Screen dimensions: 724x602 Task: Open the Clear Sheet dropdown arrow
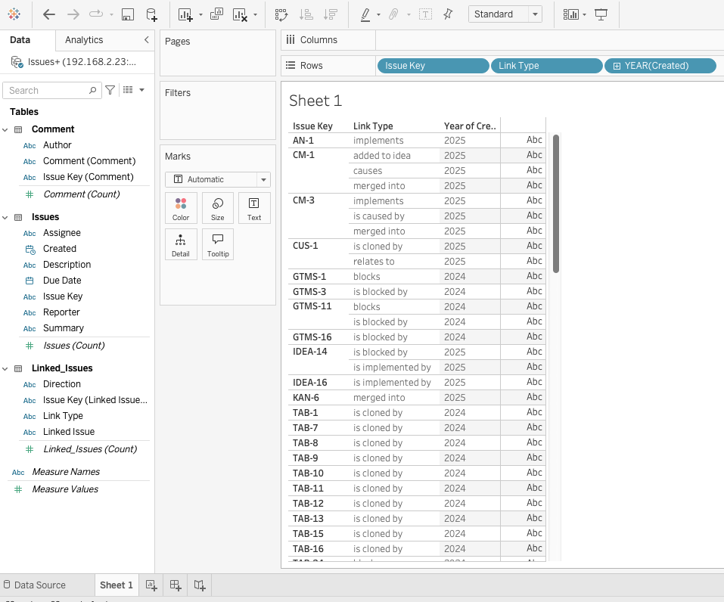click(256, 14)
